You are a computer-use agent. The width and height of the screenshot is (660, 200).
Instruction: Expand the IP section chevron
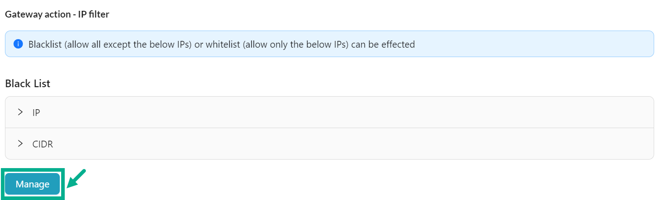tap(20, 112)
